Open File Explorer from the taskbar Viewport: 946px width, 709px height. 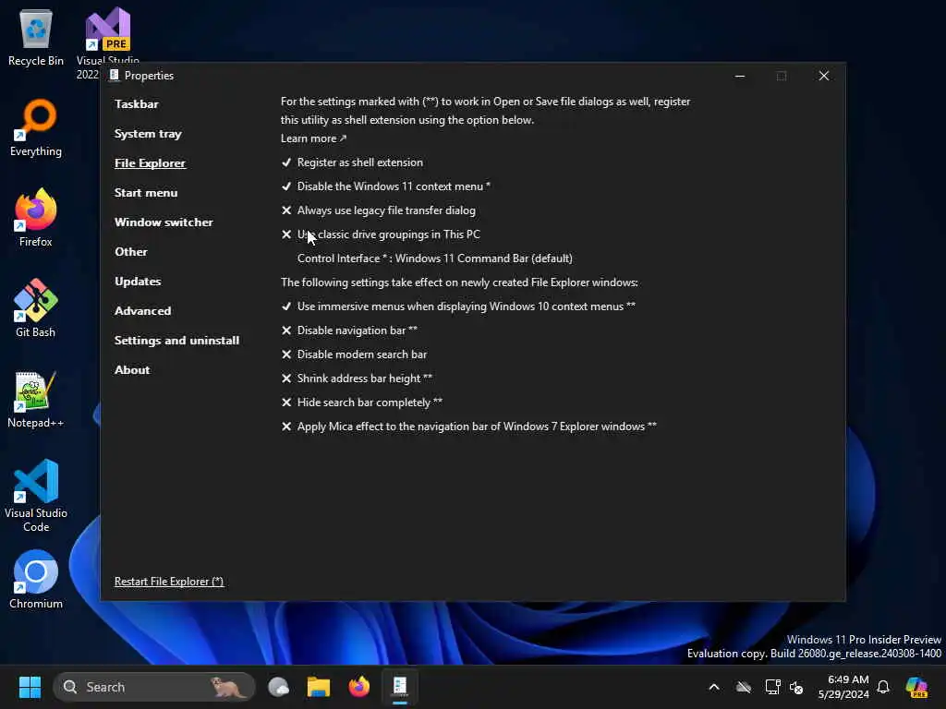click(x=319, y=687)
